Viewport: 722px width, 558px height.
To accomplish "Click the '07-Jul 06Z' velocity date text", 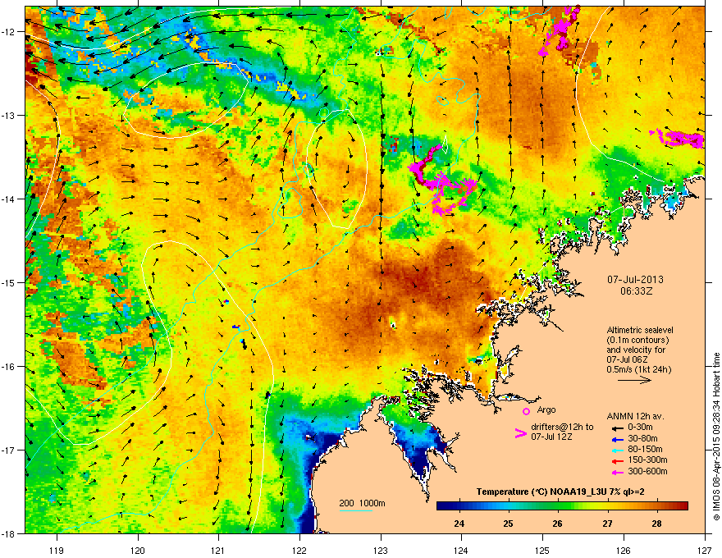I will point(626,359).
